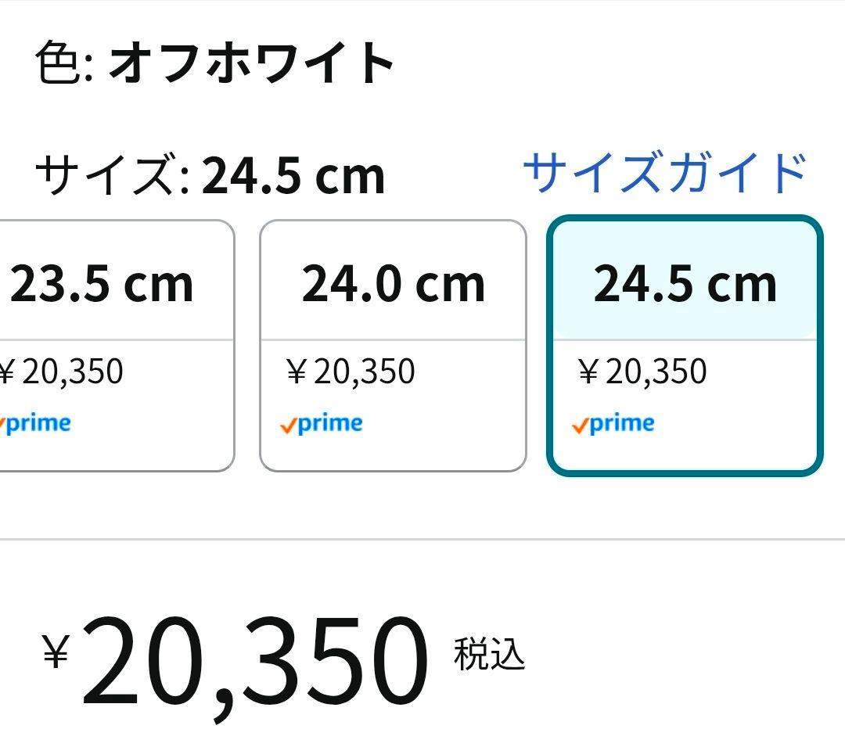This screenshot has width=845, height=747.
Task: Tap the 税込 tax-included label
Action: [489, 654]
